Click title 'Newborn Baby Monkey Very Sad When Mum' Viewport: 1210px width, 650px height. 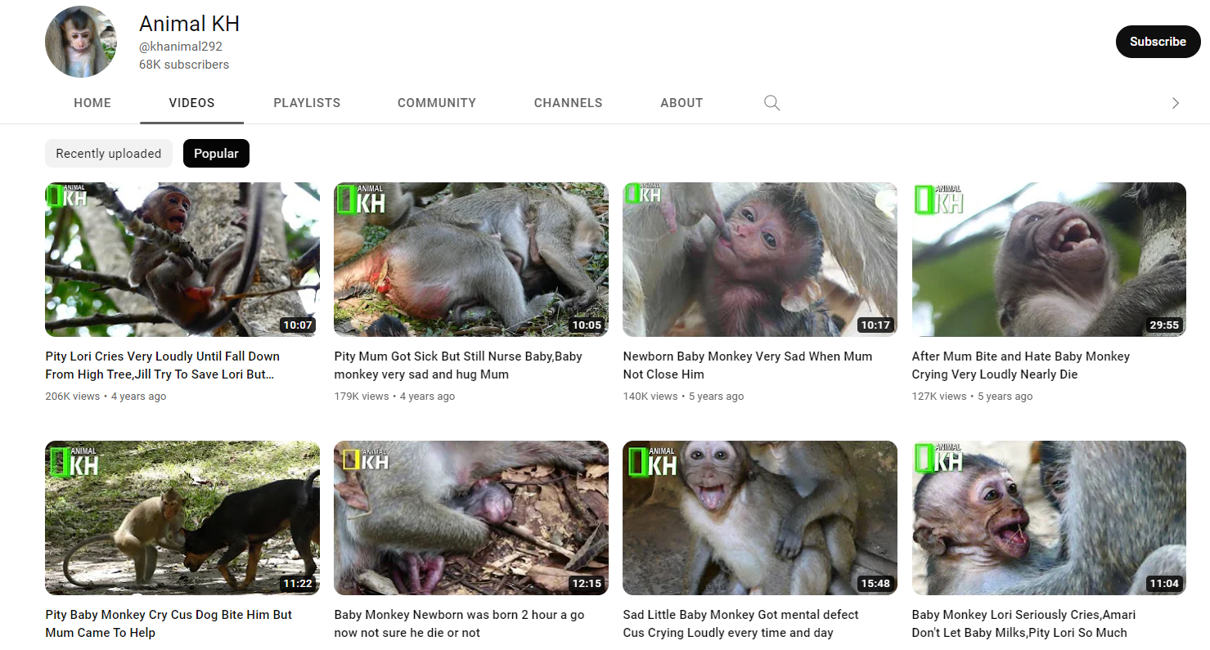pos(748,365)
